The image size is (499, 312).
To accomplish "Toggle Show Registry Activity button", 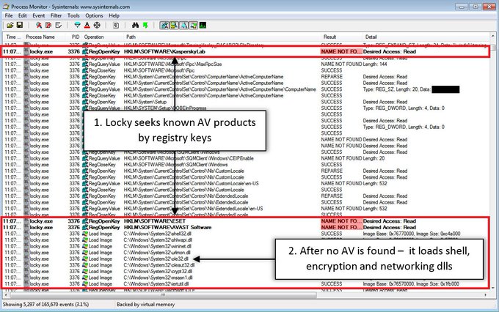I will (x=164, y=25).
